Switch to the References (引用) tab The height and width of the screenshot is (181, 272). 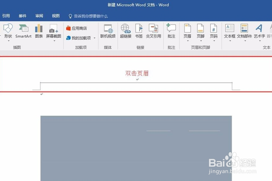6,16
